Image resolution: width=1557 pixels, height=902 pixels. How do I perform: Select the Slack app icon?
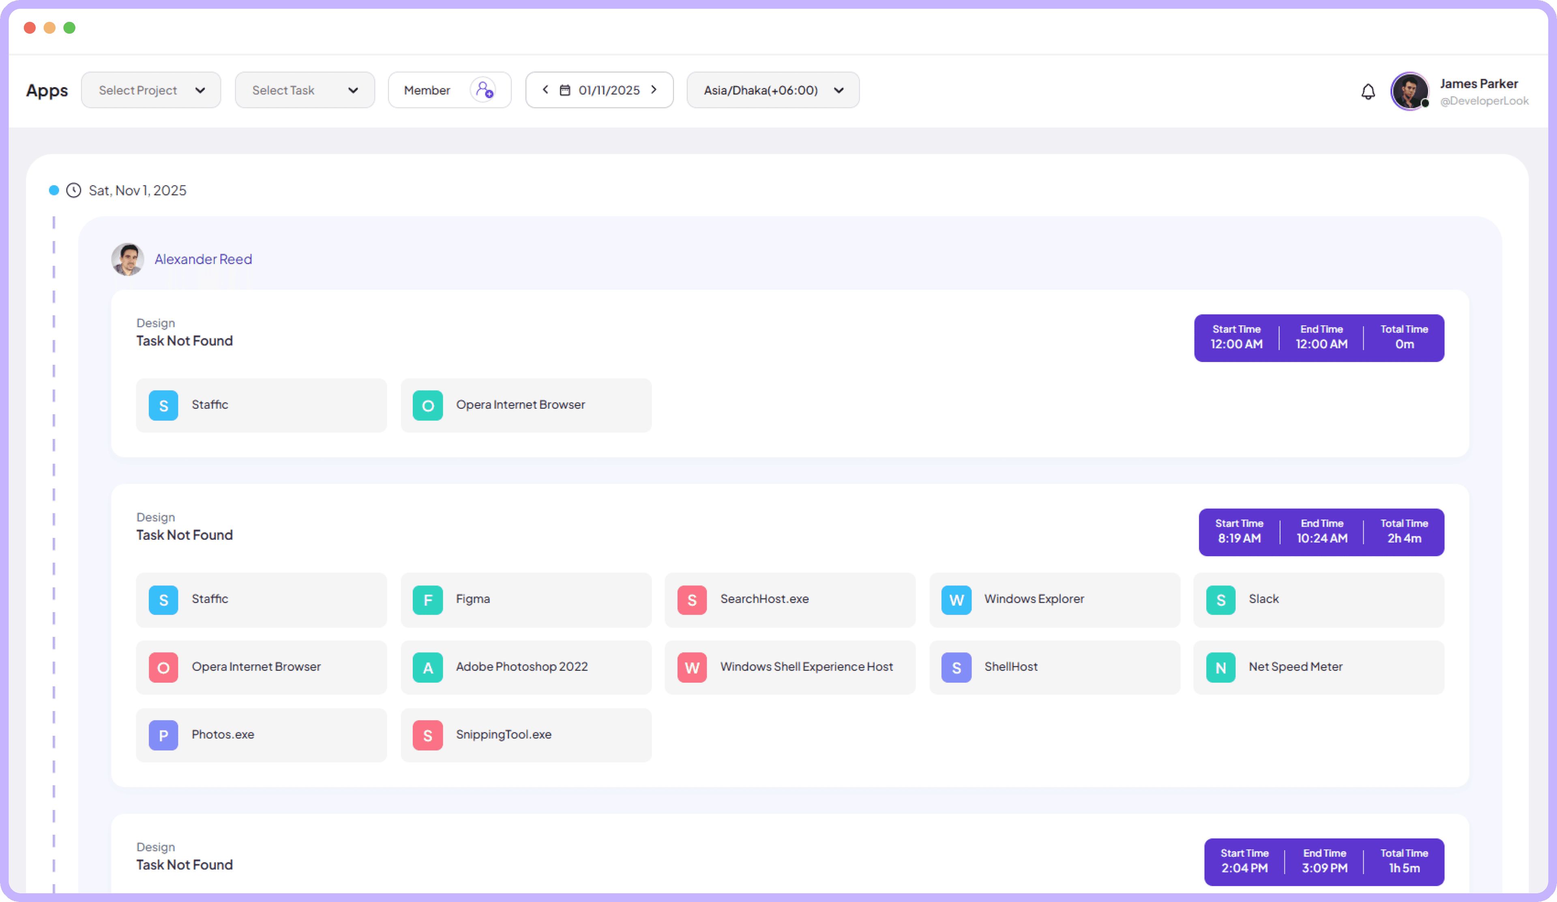pos(1220,599)
